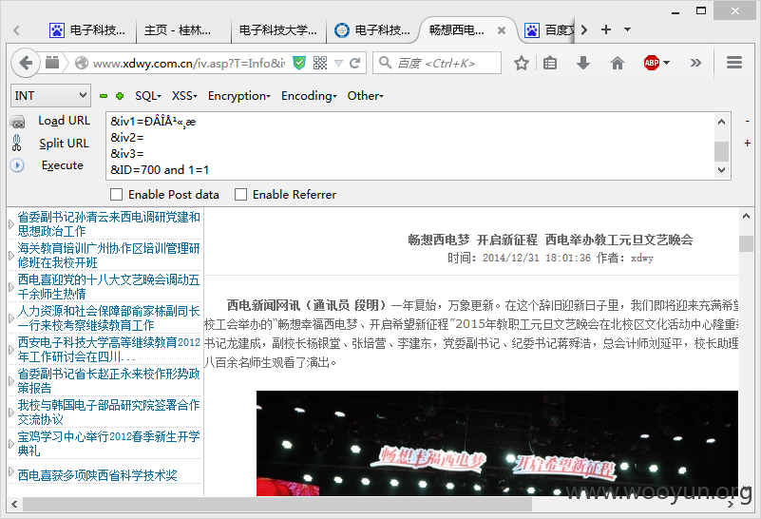The height and width of the screenshot is (519, 761).
Task: Click the green shield security icon
Action: click(x=299, y=63)
